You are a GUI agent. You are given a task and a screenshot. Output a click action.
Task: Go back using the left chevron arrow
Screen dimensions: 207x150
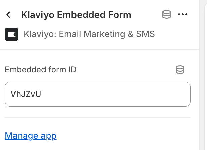[x=9, y=15]
